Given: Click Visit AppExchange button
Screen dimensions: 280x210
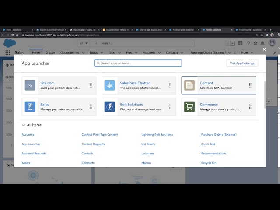Looking at the screenshot, I should pos(242,63).
